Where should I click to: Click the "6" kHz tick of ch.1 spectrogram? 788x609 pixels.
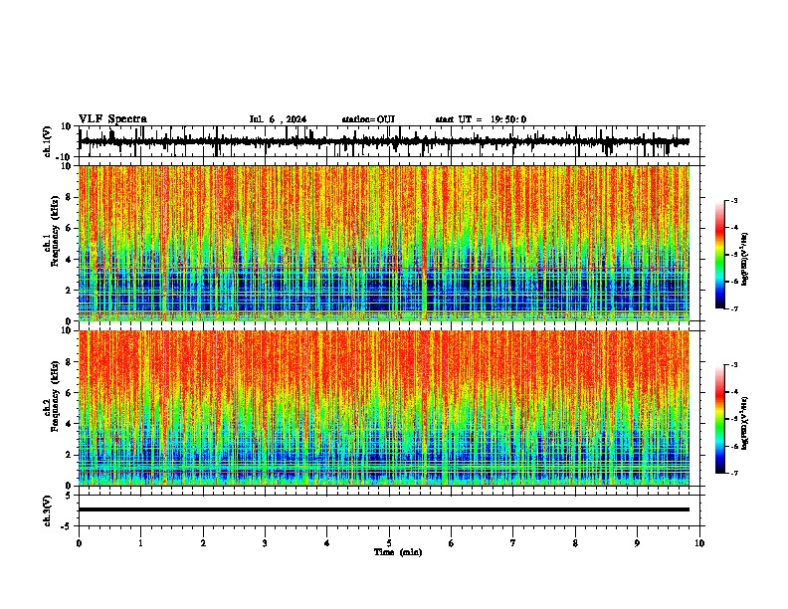point(69,228)
